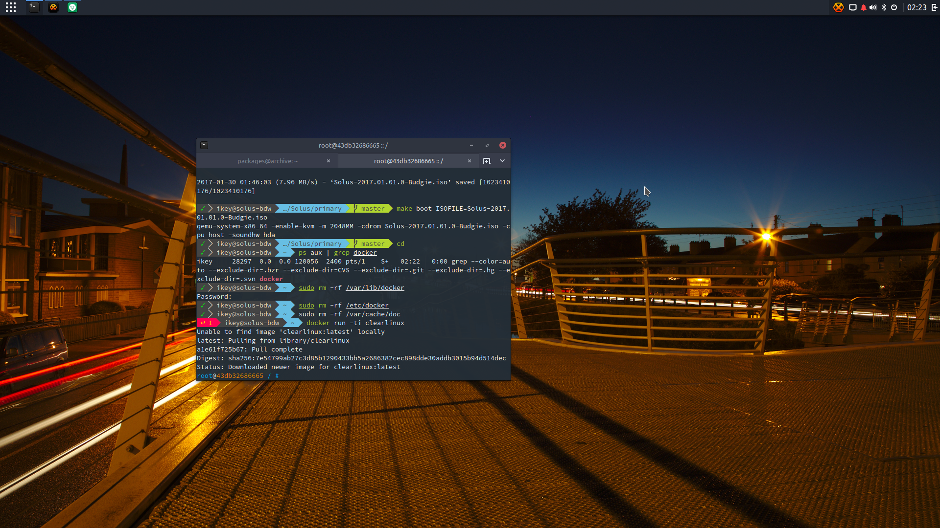Screen dimensions: 940x528
Task: Close the terminal with the red button
Action: [503, 145]
